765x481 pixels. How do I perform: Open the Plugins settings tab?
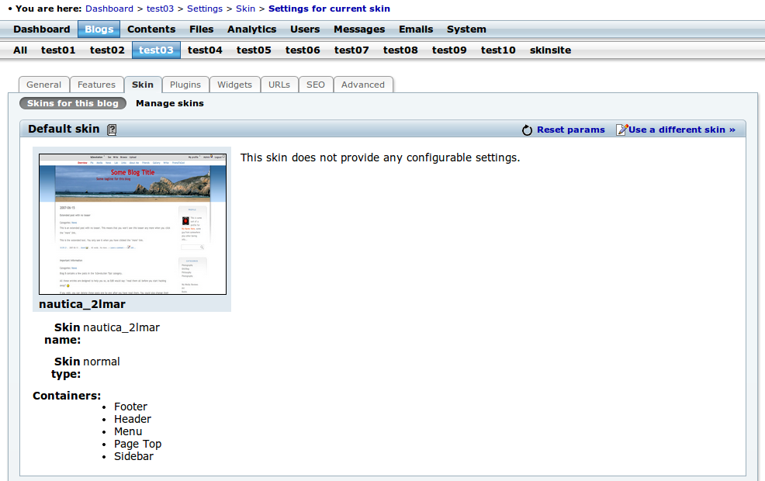tap(185, 85)
